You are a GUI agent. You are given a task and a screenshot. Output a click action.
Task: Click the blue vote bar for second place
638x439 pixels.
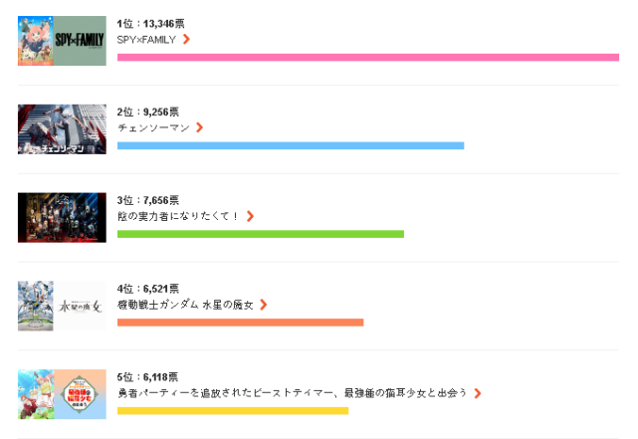coord(290,145)
